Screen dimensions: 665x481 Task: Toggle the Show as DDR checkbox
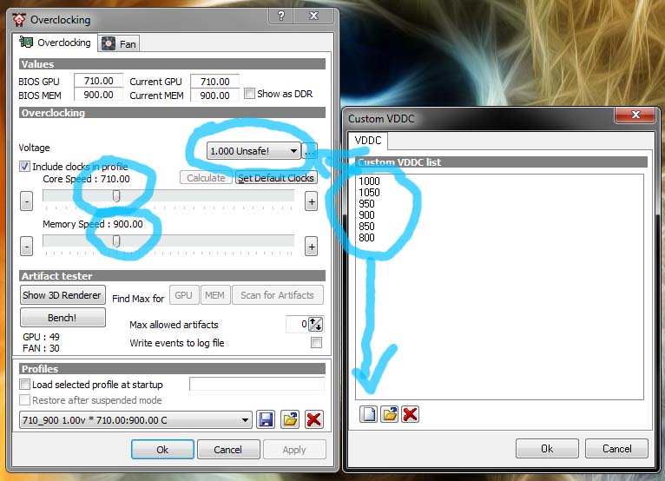(x=249, y=93)
